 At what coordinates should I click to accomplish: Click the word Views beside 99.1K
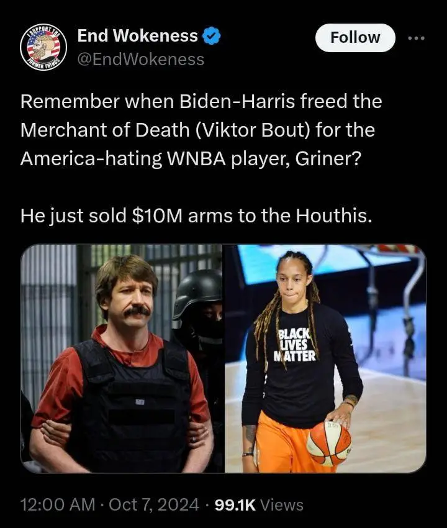click(x=282, y=504)
